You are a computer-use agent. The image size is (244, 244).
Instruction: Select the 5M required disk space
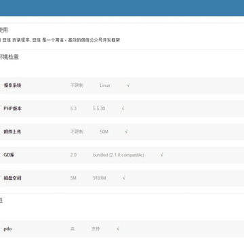pos(73,178)
